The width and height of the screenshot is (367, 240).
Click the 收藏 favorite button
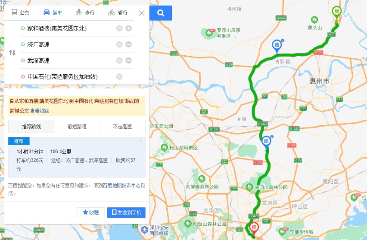pyautogui.click(x=91, y=213)
